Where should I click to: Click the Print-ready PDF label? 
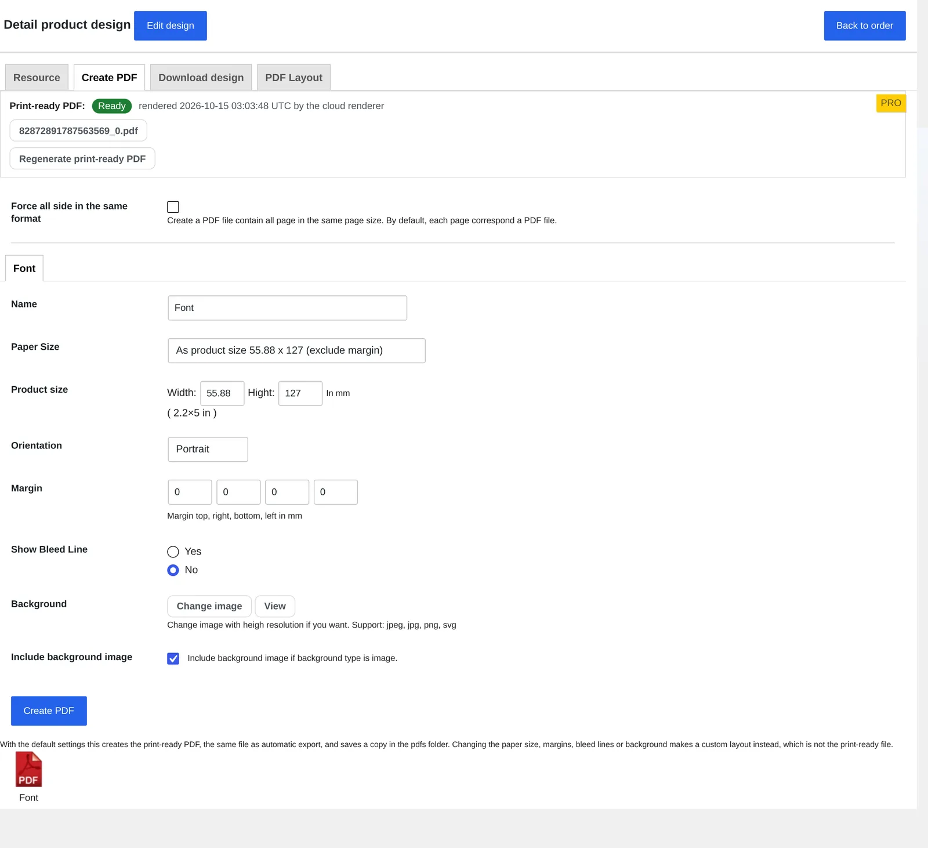coord(47,106)
